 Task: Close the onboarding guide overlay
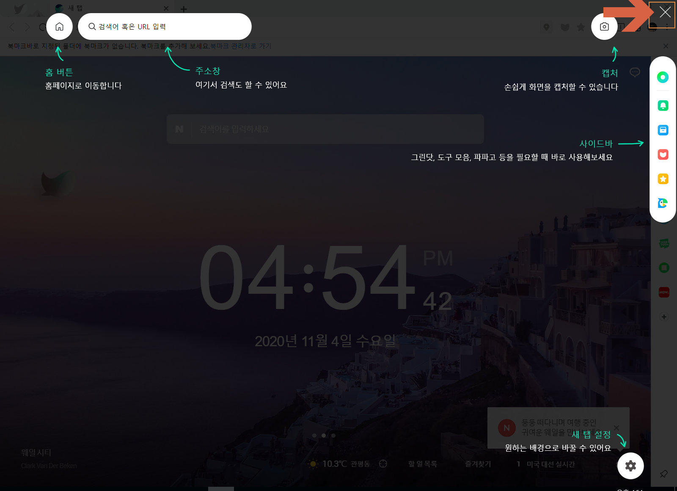pos(665,12)
